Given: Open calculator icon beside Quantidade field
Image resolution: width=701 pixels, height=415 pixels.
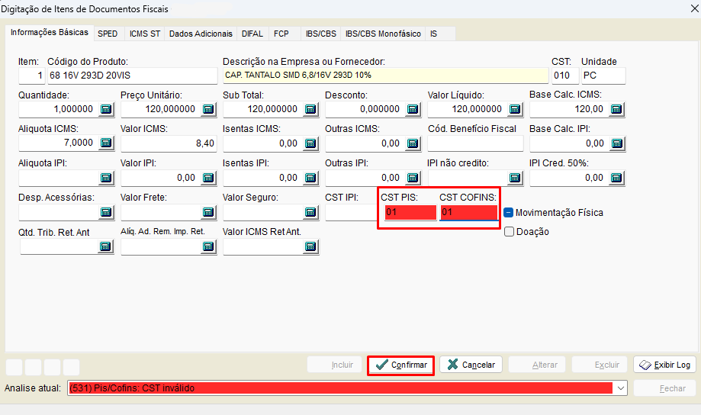Looking at the screenshot, I should (106, 109).
